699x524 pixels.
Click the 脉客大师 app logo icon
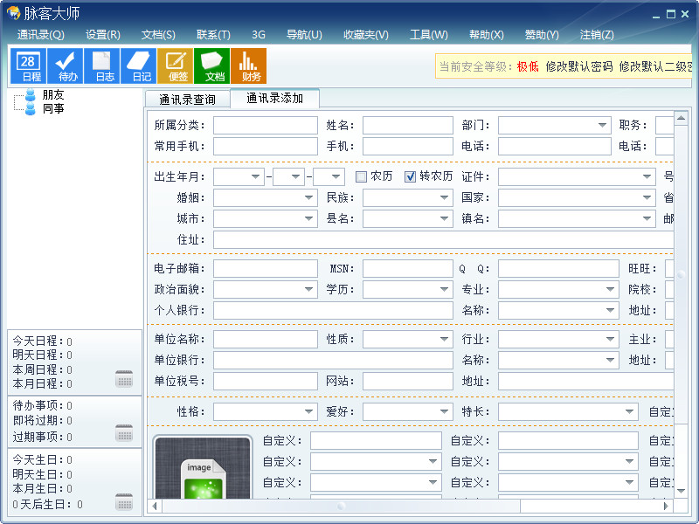click(x=13, y=13)
